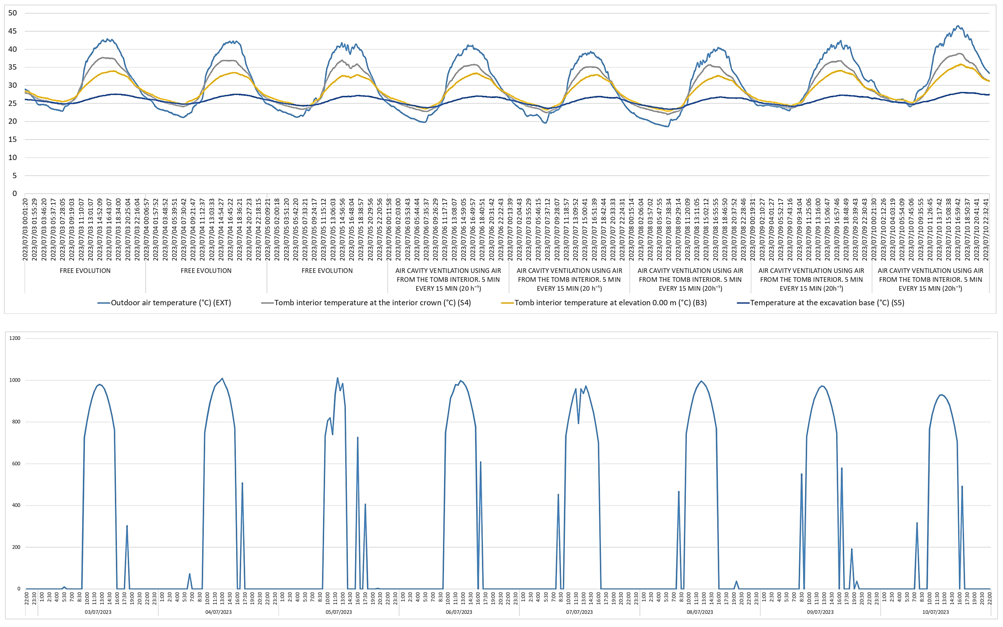Viewport: 1003px width, 627px height.
Task: Click the 1200 y-axis value in lower chart
Action: point(15,338)
